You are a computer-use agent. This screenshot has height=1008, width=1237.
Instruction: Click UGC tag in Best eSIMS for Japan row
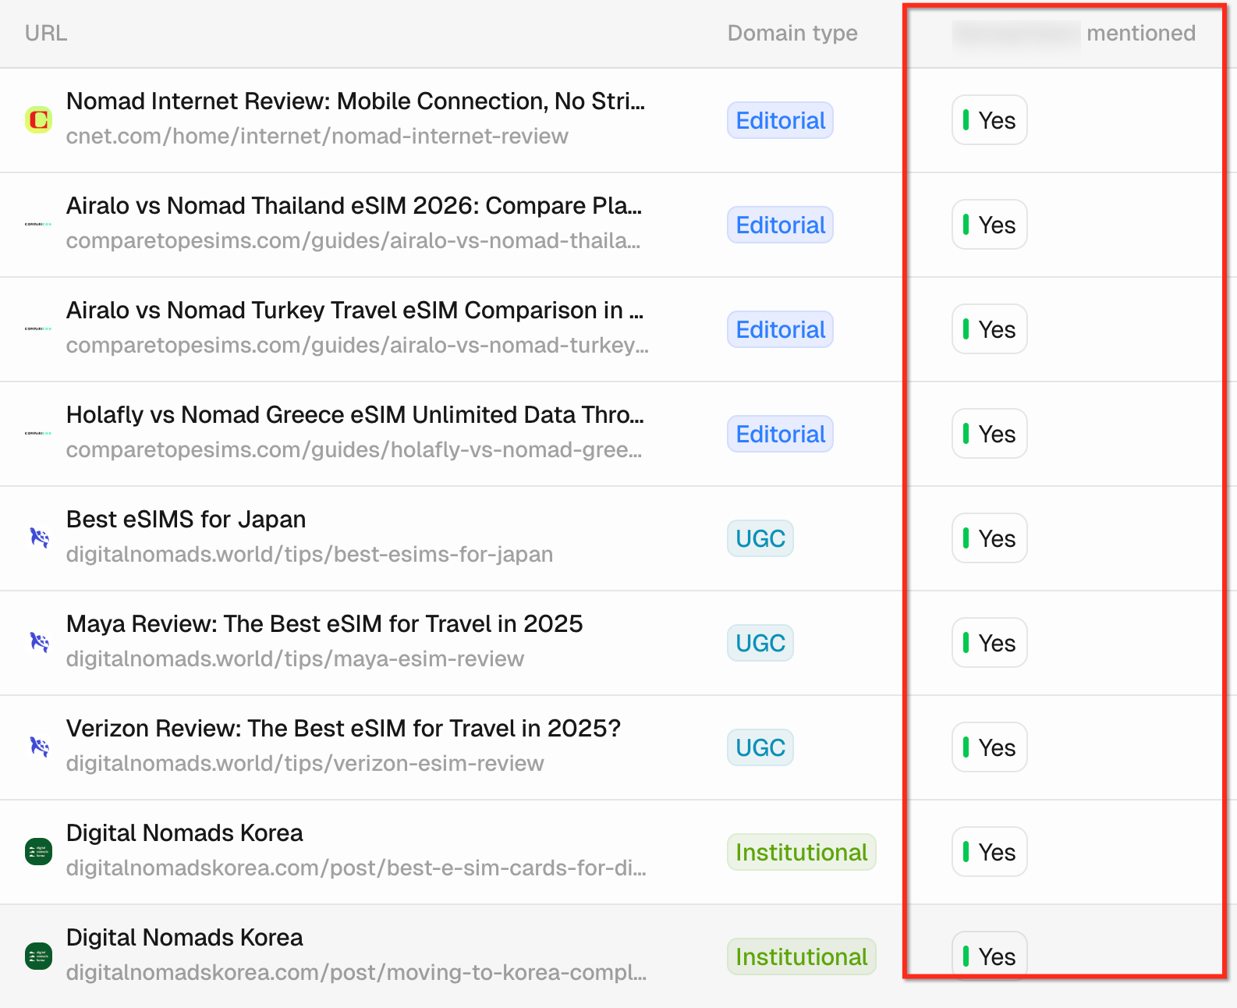tap(760, 538)
